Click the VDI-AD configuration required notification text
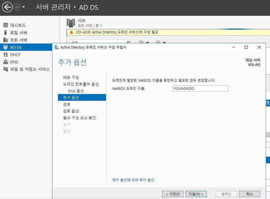 (x=117, y=32)
